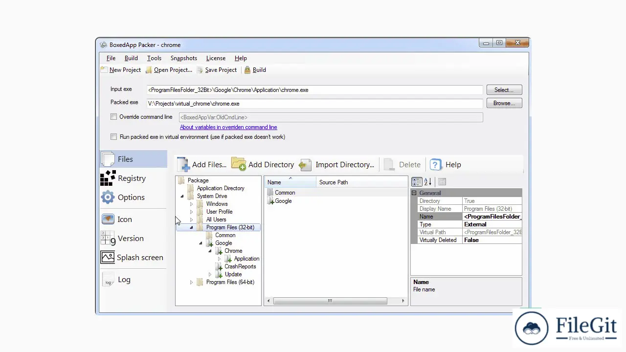Click the Log file icon in sidebar
This screenshot has width=626, height=352.
pos(108,279)
